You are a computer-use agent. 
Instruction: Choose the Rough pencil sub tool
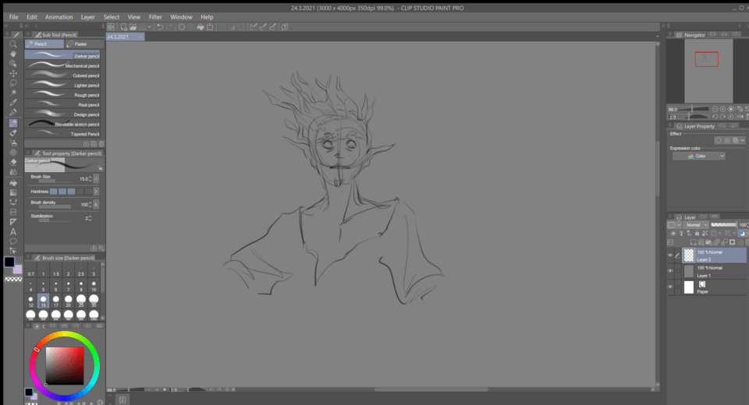coord(62,94)
